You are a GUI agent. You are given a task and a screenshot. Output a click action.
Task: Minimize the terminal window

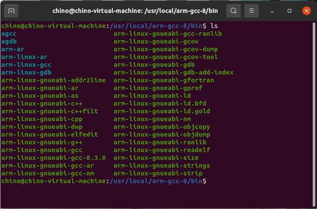272,11
